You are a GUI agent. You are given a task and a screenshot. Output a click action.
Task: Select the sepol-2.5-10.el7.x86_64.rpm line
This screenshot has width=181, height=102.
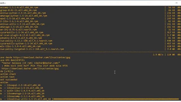(x=17, y=18)
